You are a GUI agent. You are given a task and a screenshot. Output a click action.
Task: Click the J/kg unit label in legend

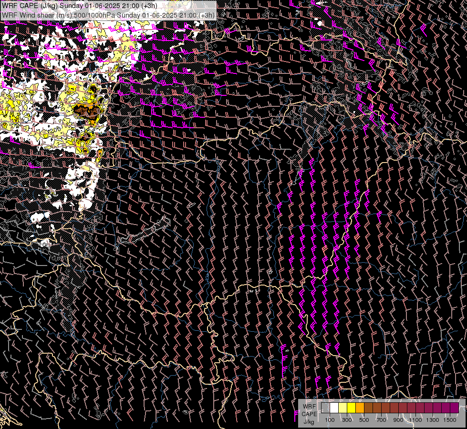tap(309, 421)
